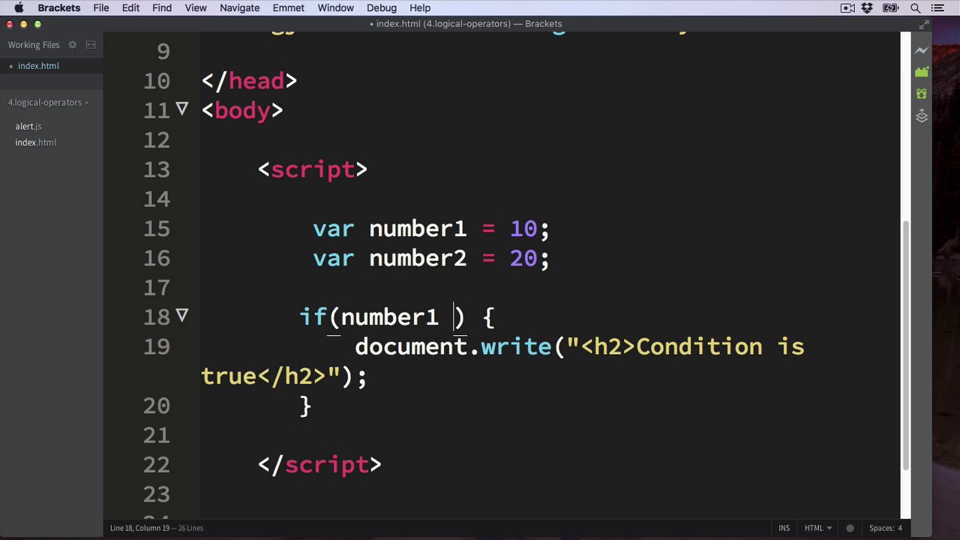Open alert.js in the project tree
The width and height of the screenshot is (960, 540).
click(28, 127)
